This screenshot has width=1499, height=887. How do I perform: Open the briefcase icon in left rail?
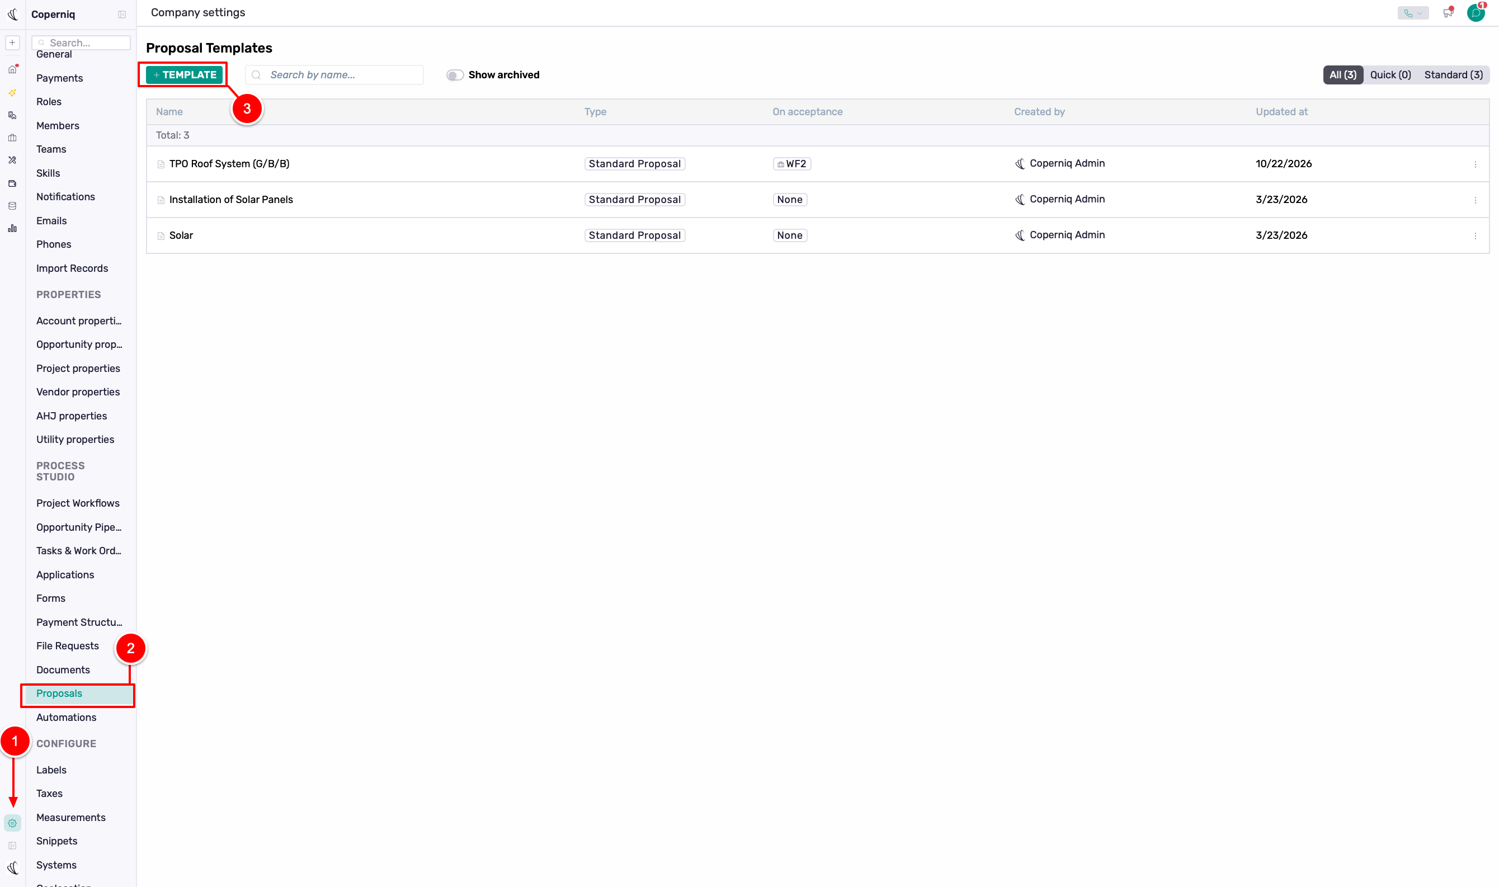[x=12, y=138]
